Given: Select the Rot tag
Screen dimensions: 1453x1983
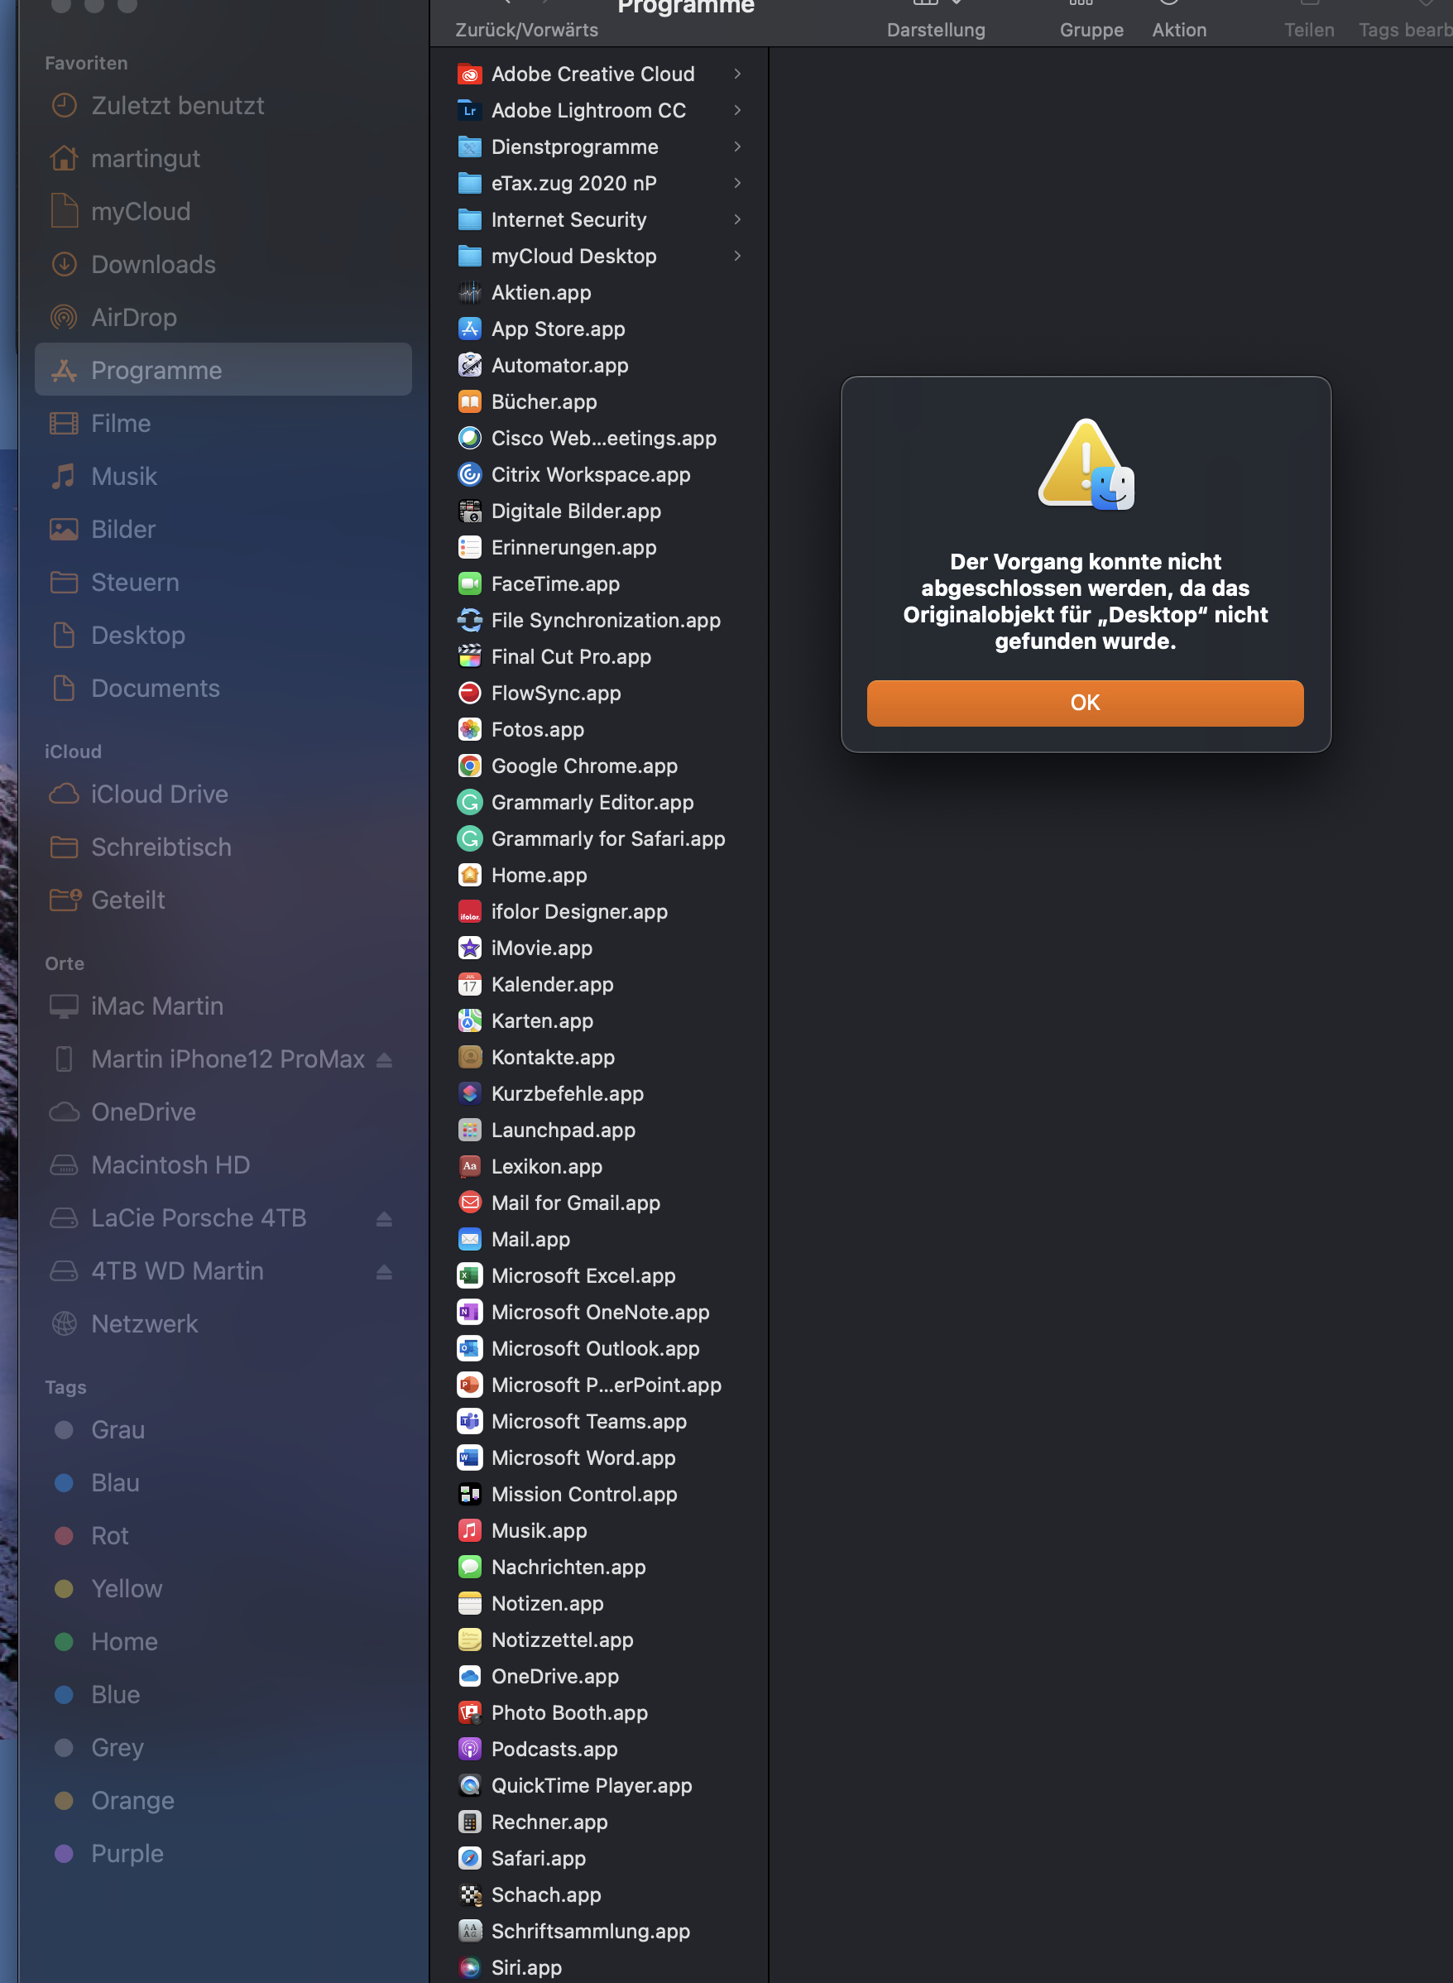Looking at the screenshot, I should coord(223,1536).
